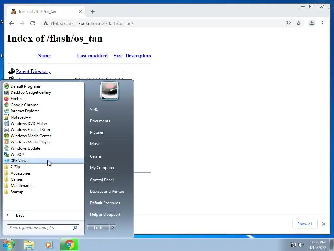Screen dimensions: 334x251
Task: Click the Windows Start orb
Action: [x=8, y=244]
